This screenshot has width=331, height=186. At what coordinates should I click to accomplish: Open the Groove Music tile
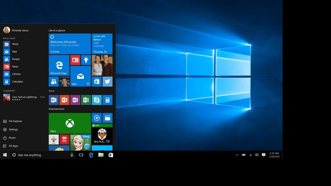coord(97,118)
